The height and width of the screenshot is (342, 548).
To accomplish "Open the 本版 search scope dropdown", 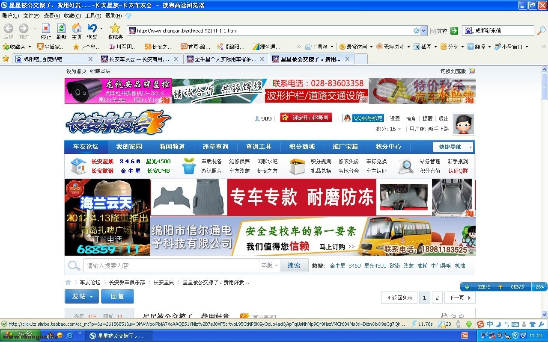I will pos(269,265).
